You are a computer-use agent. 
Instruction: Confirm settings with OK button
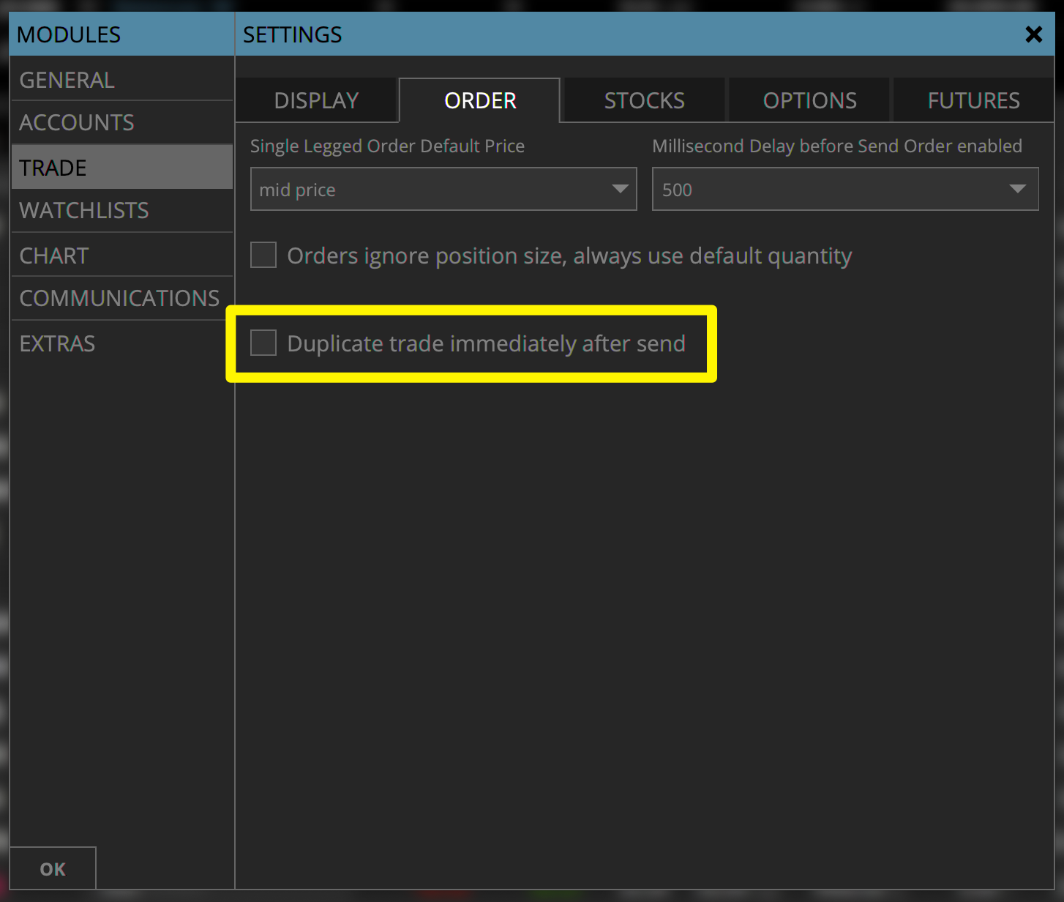(x=52, y=868)
